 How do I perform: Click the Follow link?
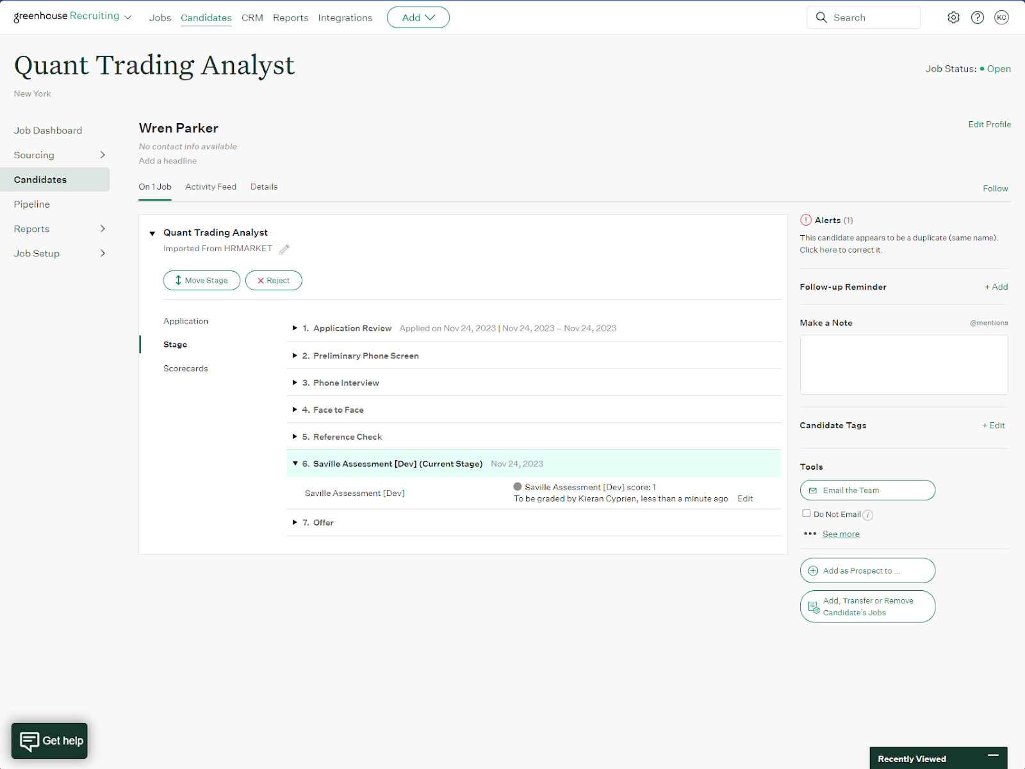click(x=995, y=188)
